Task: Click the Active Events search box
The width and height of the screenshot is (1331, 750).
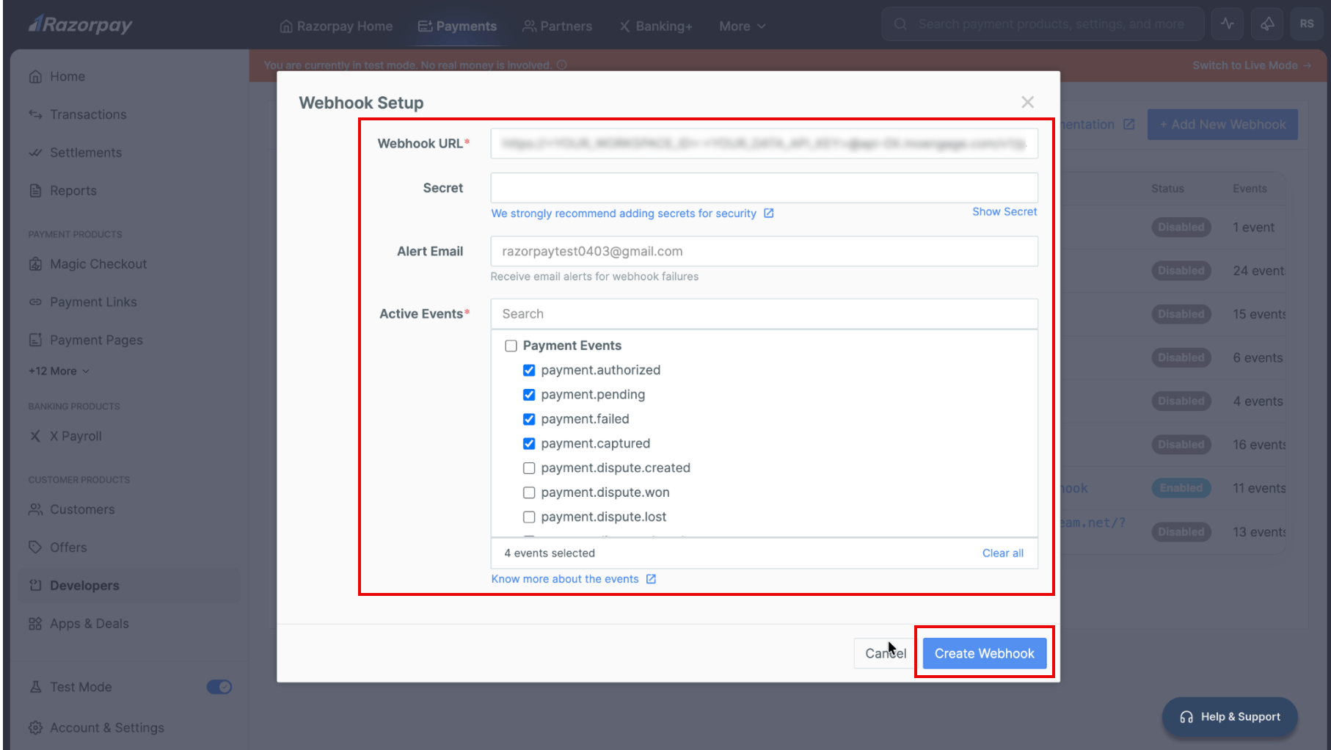Action: point(764,314)
